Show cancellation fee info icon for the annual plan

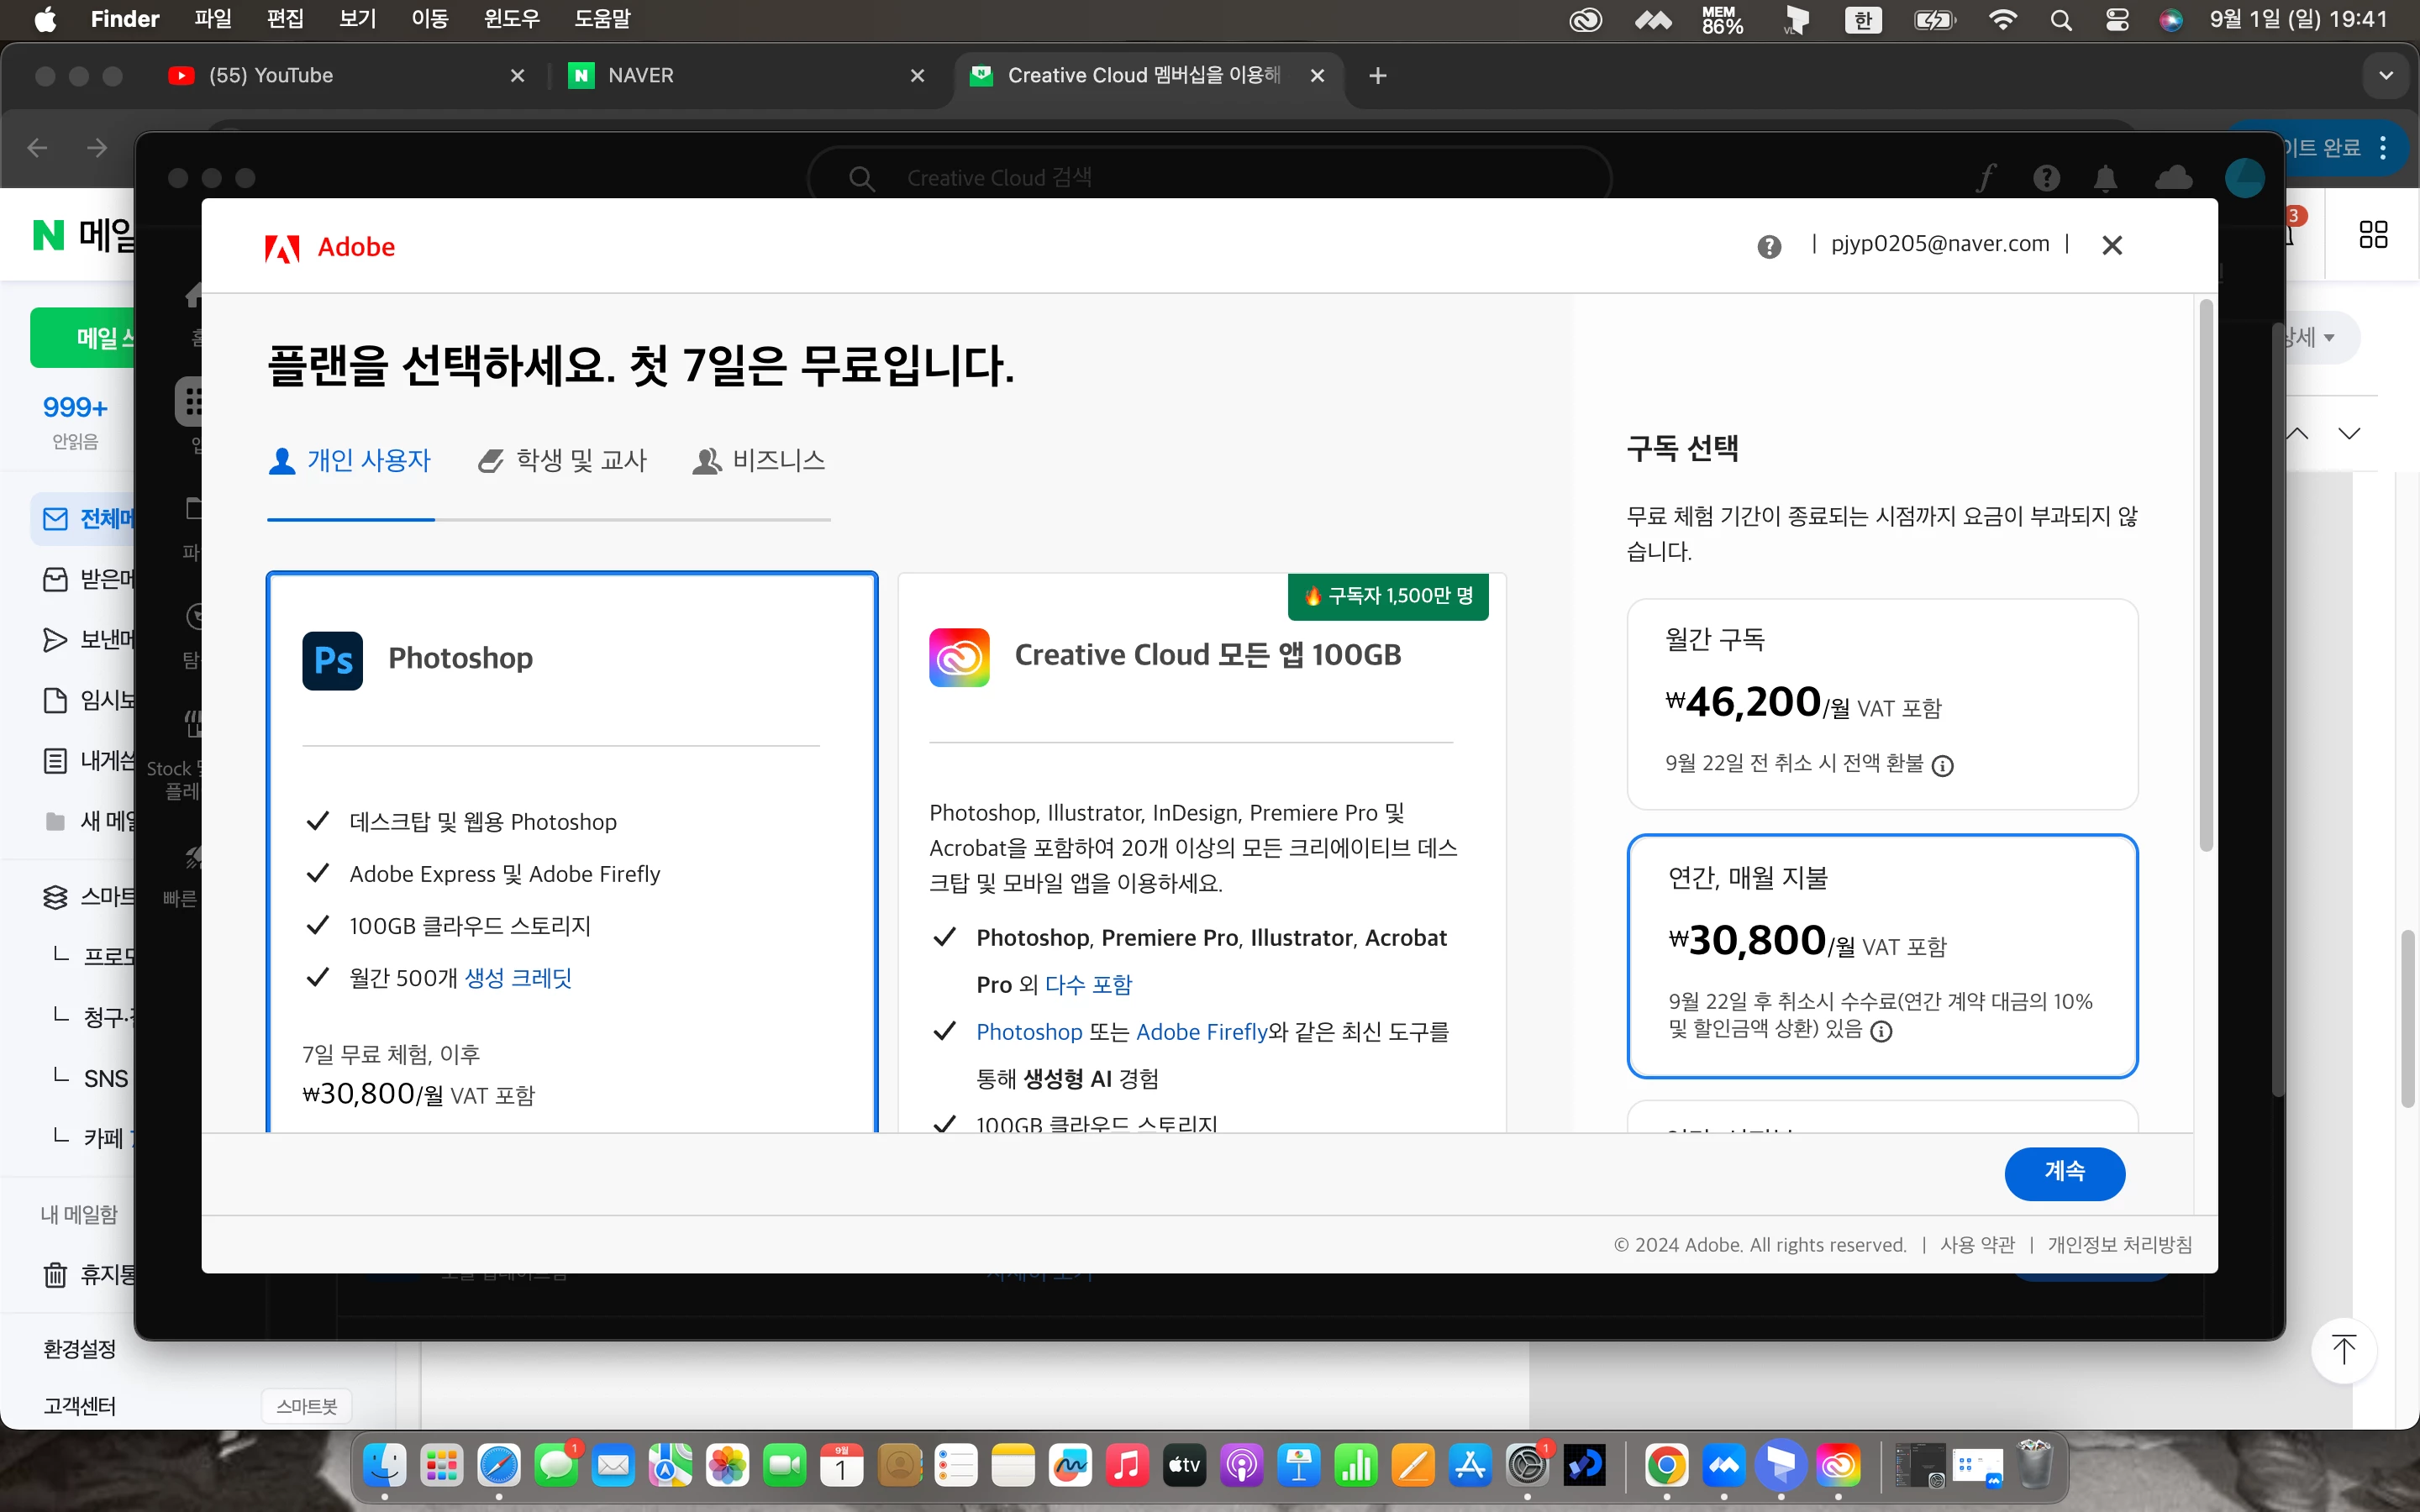click(1881, 1031)
